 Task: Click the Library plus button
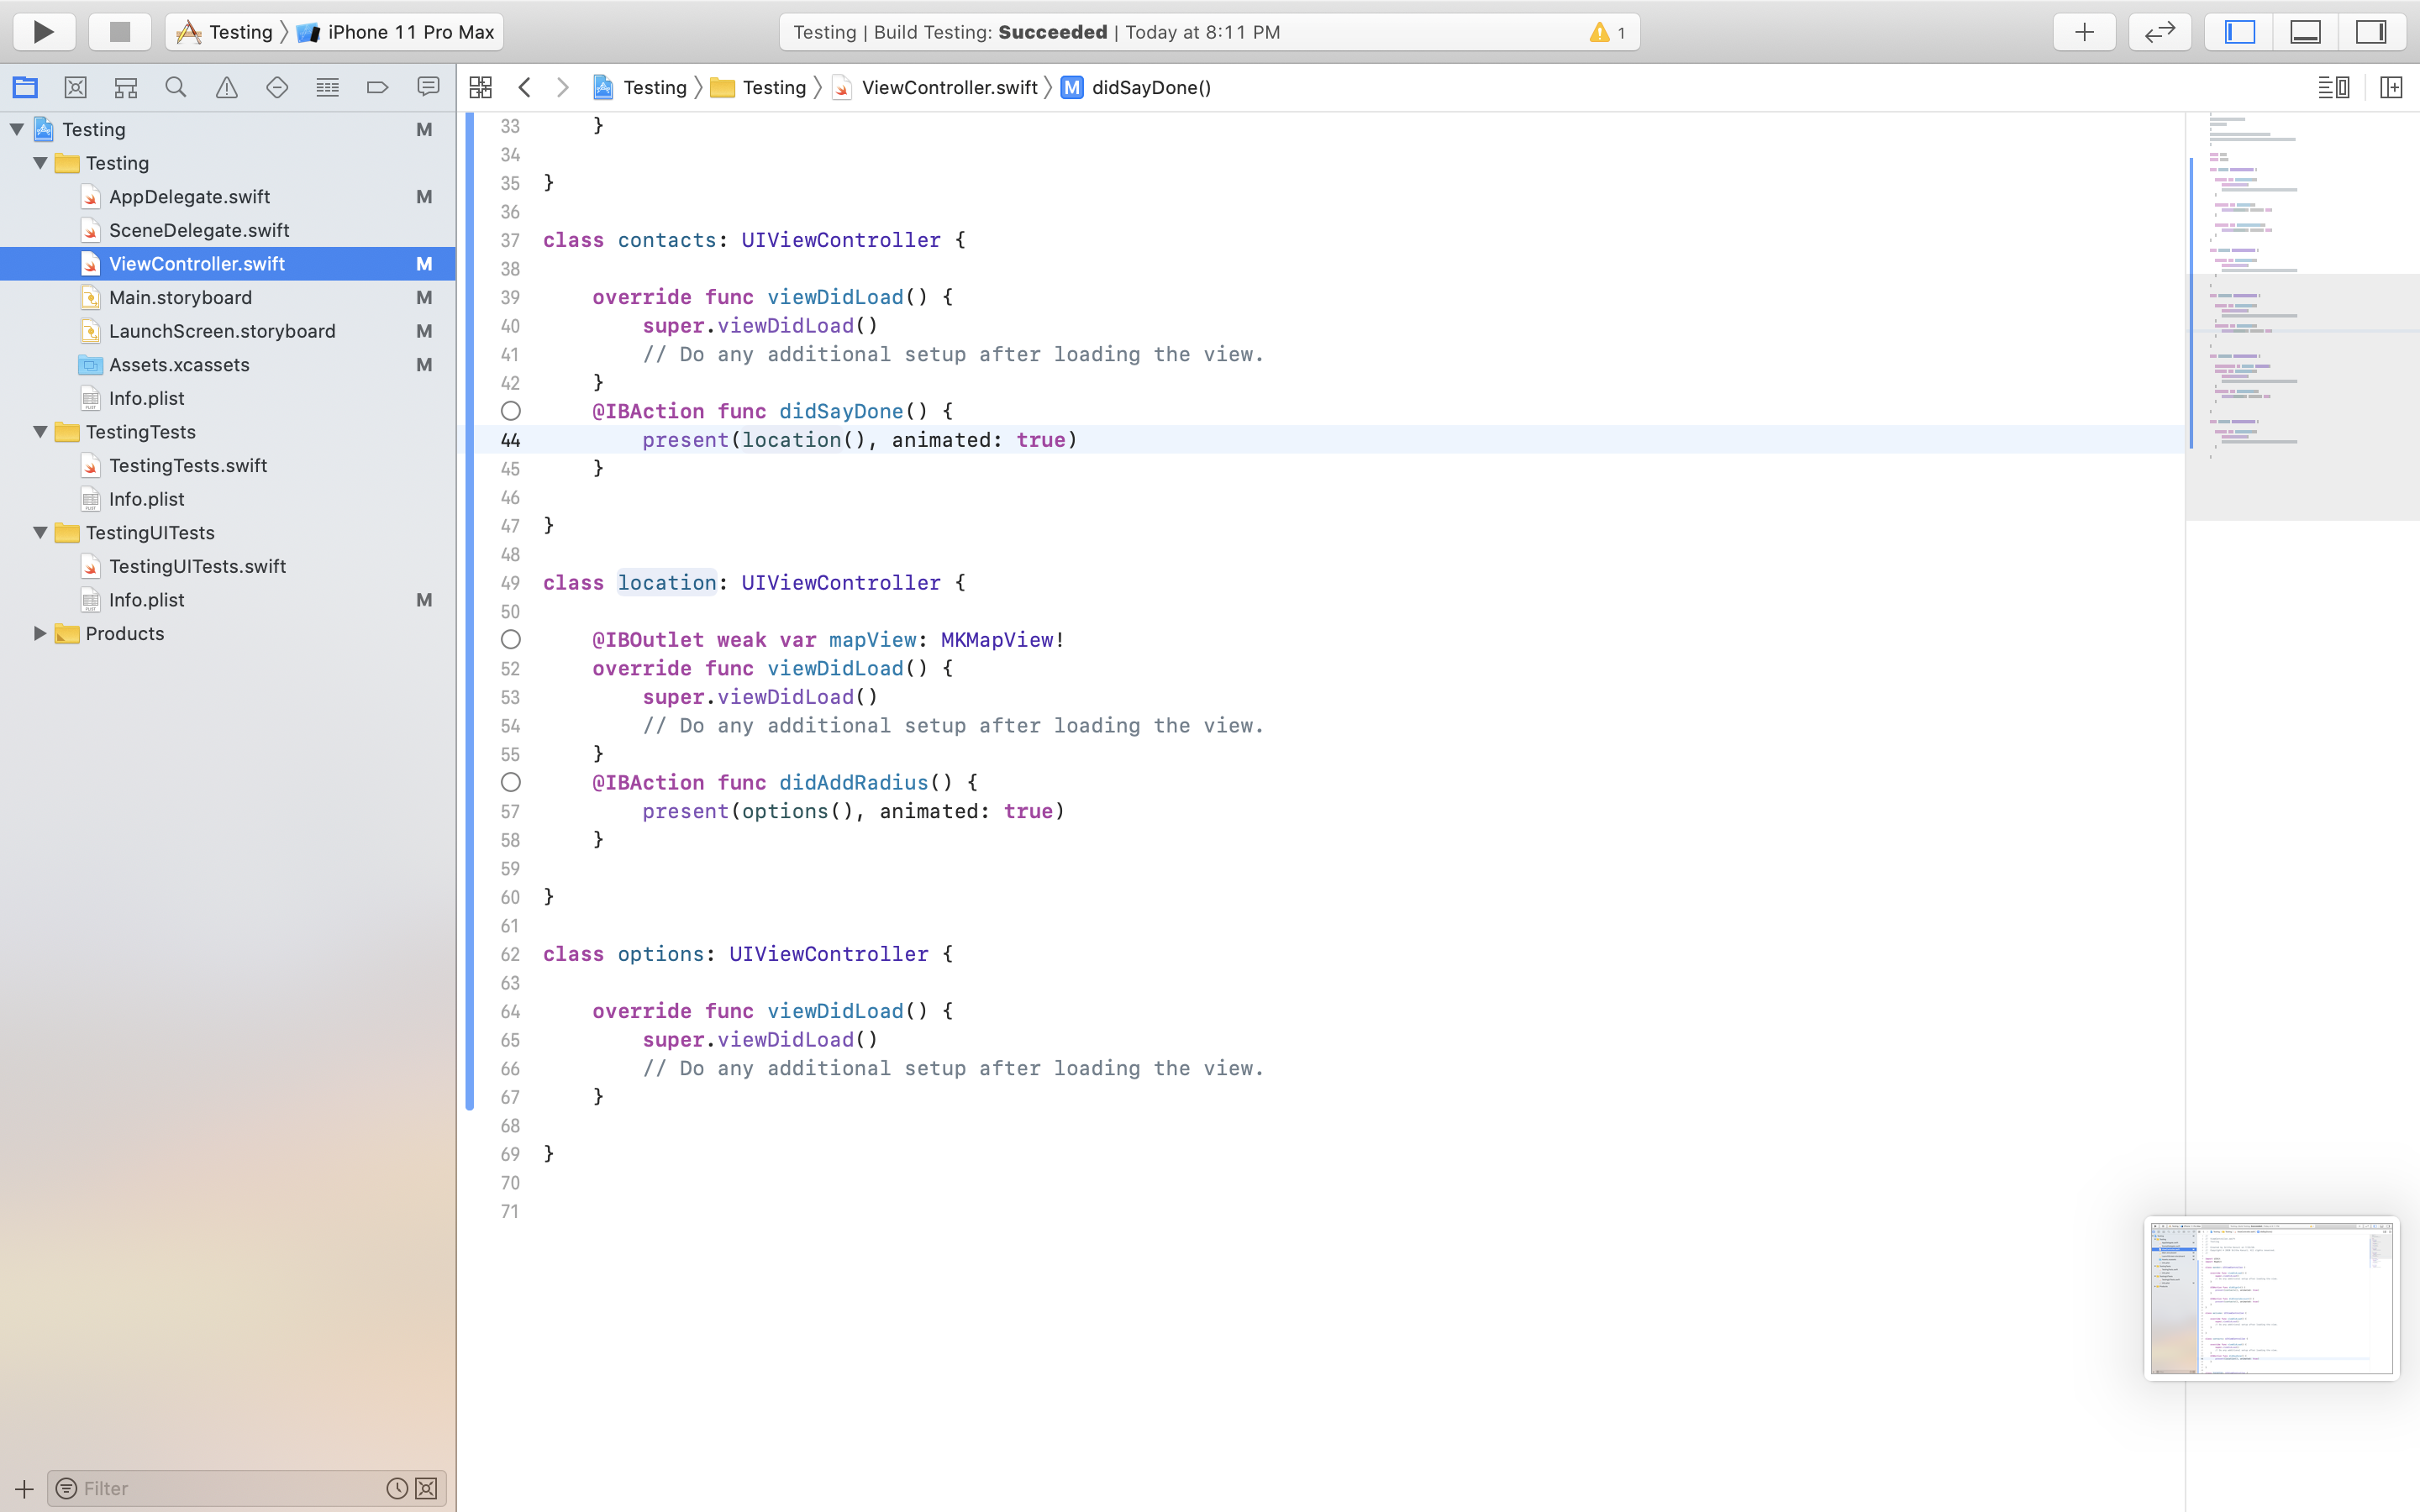(2084, 32)
